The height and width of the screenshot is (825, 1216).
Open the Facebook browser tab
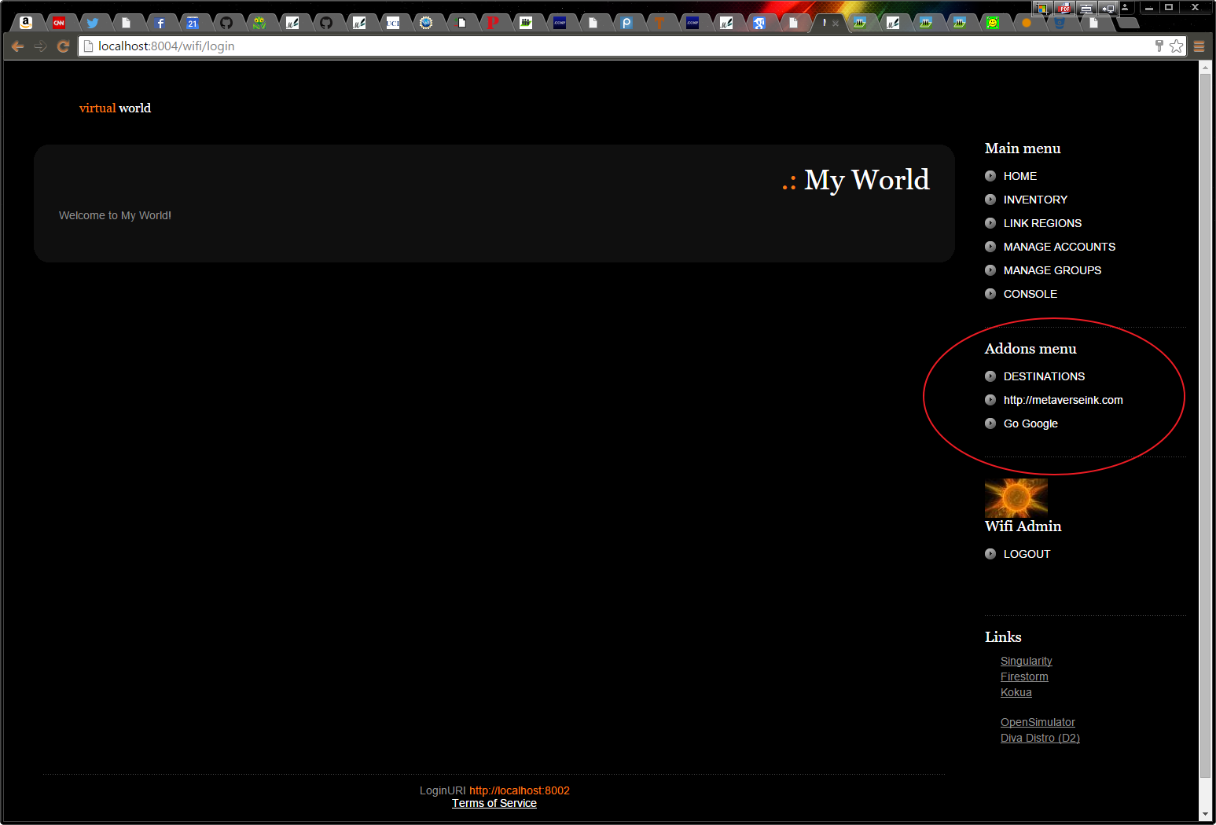coord(160,23)
